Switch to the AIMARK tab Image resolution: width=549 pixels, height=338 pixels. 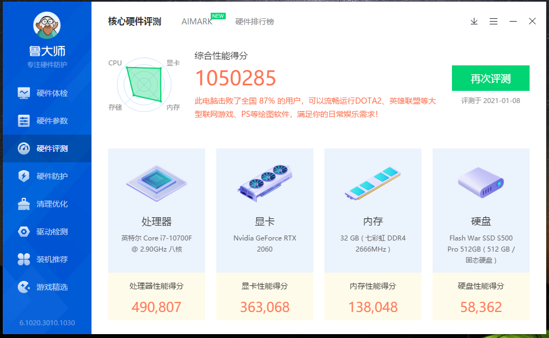197,22
